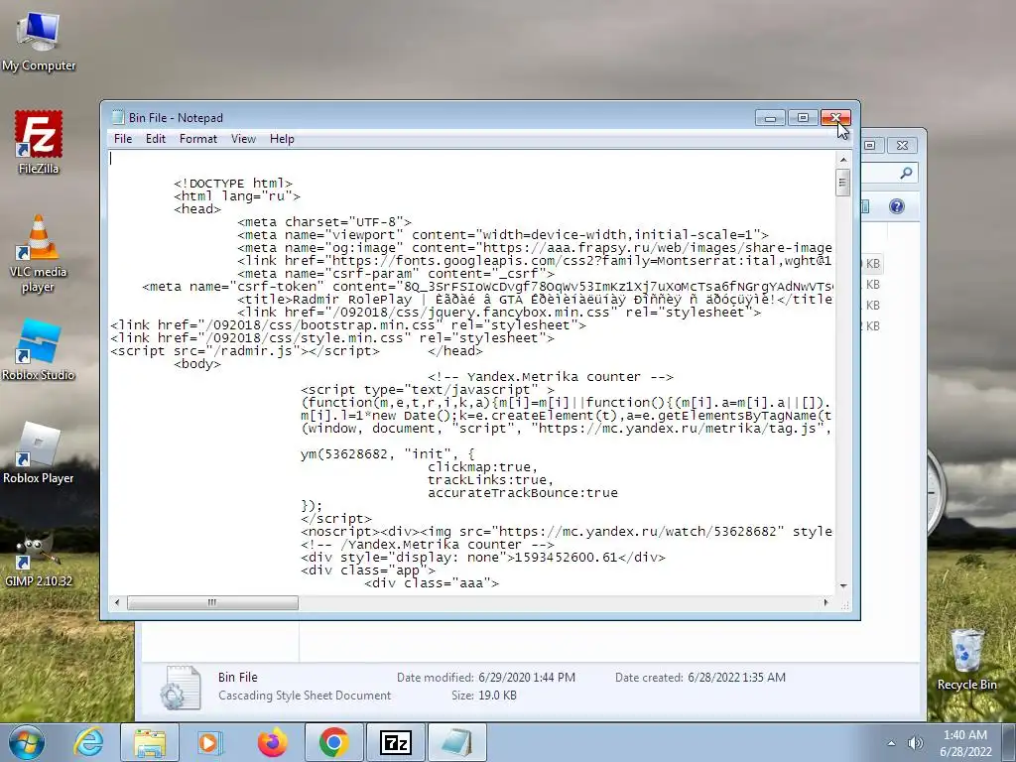Open the Format menu in Notepad
The width and height of the screenshot is (1016, 762).
[x=198, y=139]
